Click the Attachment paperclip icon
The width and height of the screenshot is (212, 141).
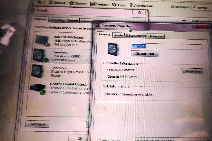click(x=131, y=5)
